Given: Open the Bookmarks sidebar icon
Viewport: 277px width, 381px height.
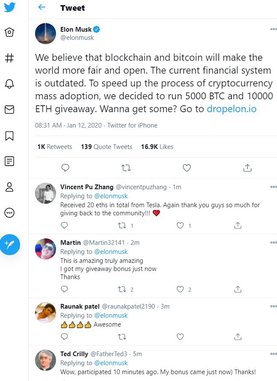Looking at the screenshot, I should coord(9,136).
